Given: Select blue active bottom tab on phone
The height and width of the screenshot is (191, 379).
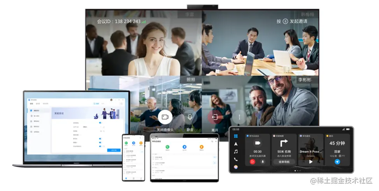Looking at the screenshot, I should 126,178.
